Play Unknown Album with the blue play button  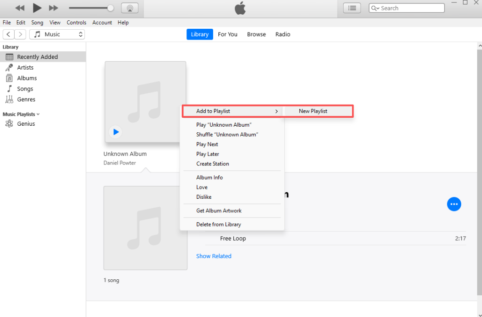115,132
